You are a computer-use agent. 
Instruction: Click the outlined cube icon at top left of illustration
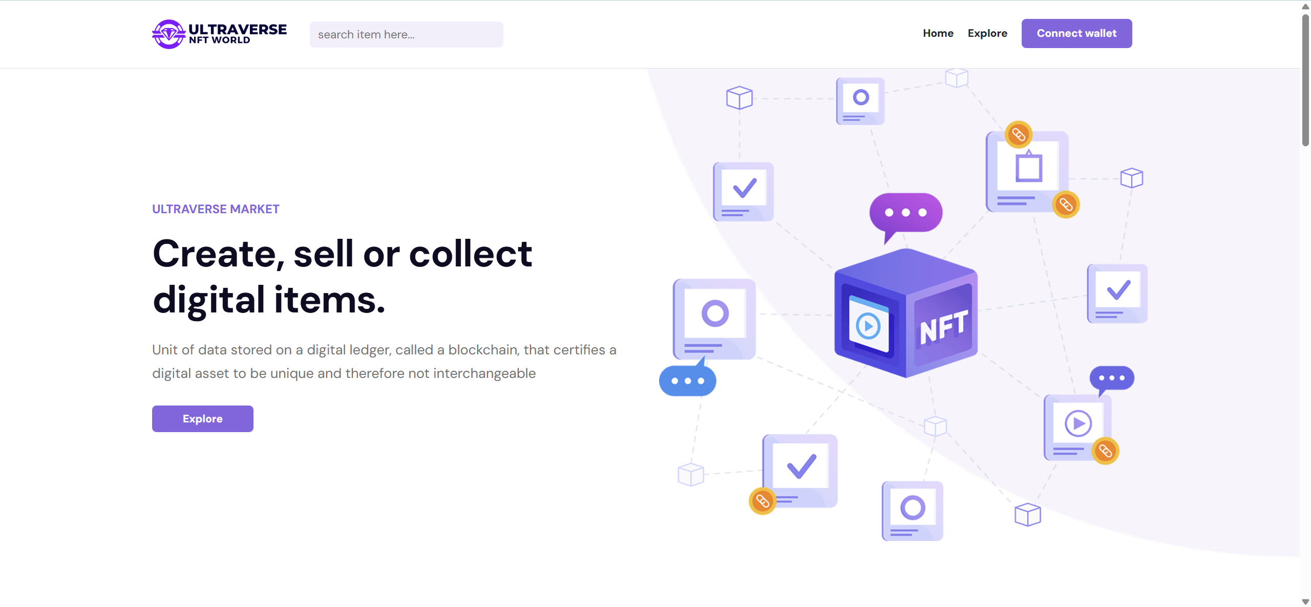pos(739,97)
